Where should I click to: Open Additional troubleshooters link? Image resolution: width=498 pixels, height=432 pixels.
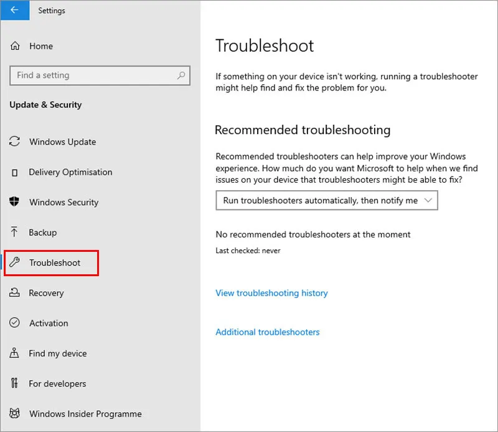pos(268,332)
